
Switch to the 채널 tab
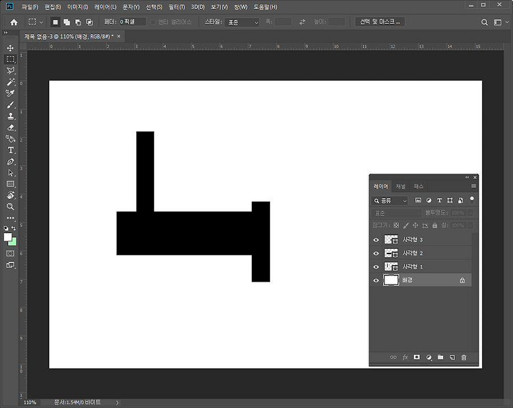click(x=400, y=187)
